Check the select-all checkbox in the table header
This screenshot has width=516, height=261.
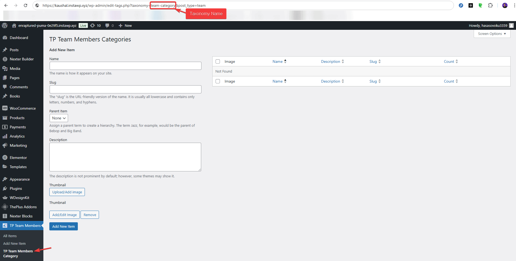218,61
